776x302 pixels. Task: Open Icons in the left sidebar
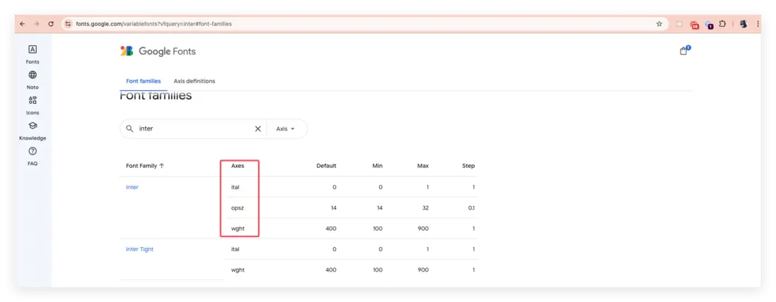pyautogui.click(x=33, y=105)
